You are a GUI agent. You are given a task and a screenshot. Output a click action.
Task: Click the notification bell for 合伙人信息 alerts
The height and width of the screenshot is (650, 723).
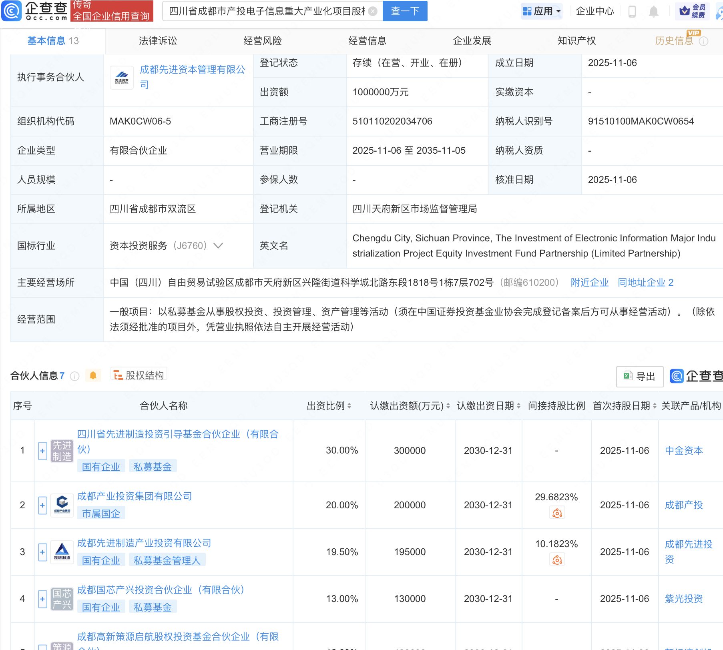point(93,375)
